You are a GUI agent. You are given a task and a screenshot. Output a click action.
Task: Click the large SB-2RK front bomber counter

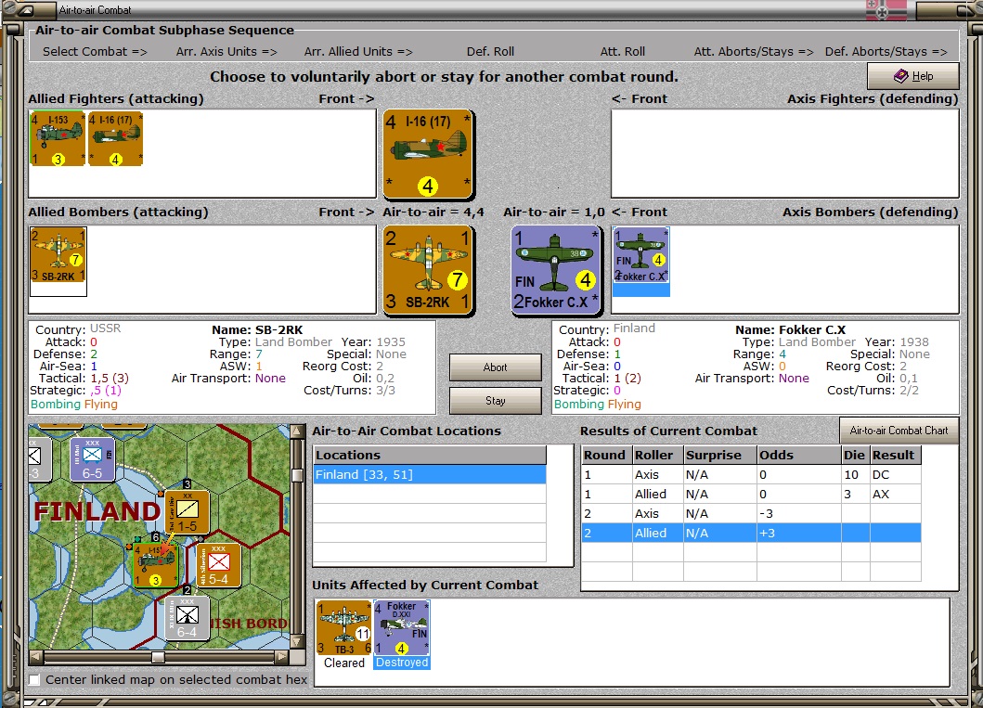428,270
